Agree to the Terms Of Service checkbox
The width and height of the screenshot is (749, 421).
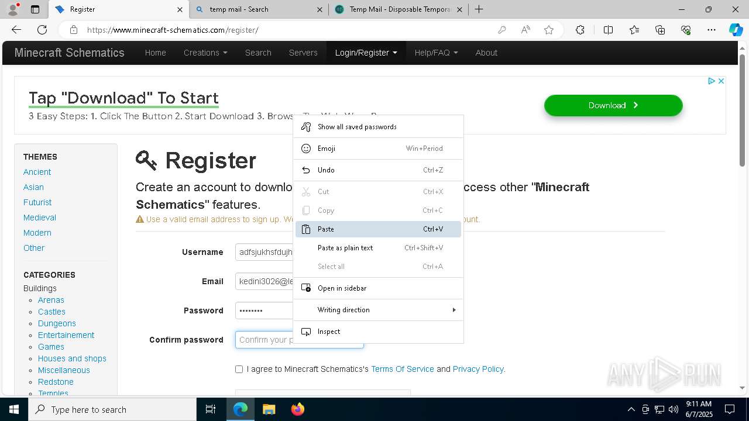pos(239,369)
